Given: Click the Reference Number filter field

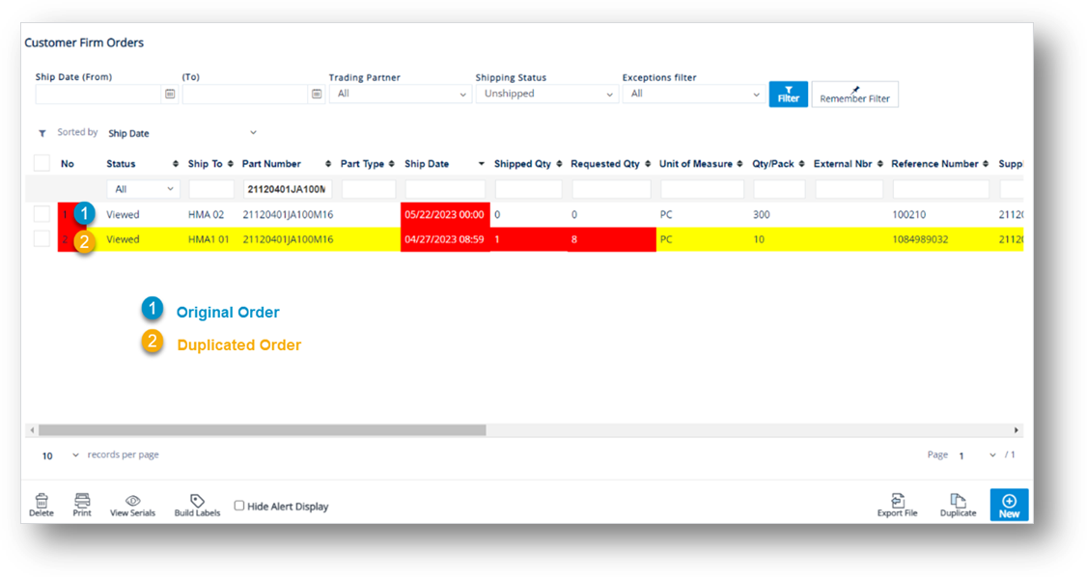Looking at the screenshot, I should (x=940, y=189).
